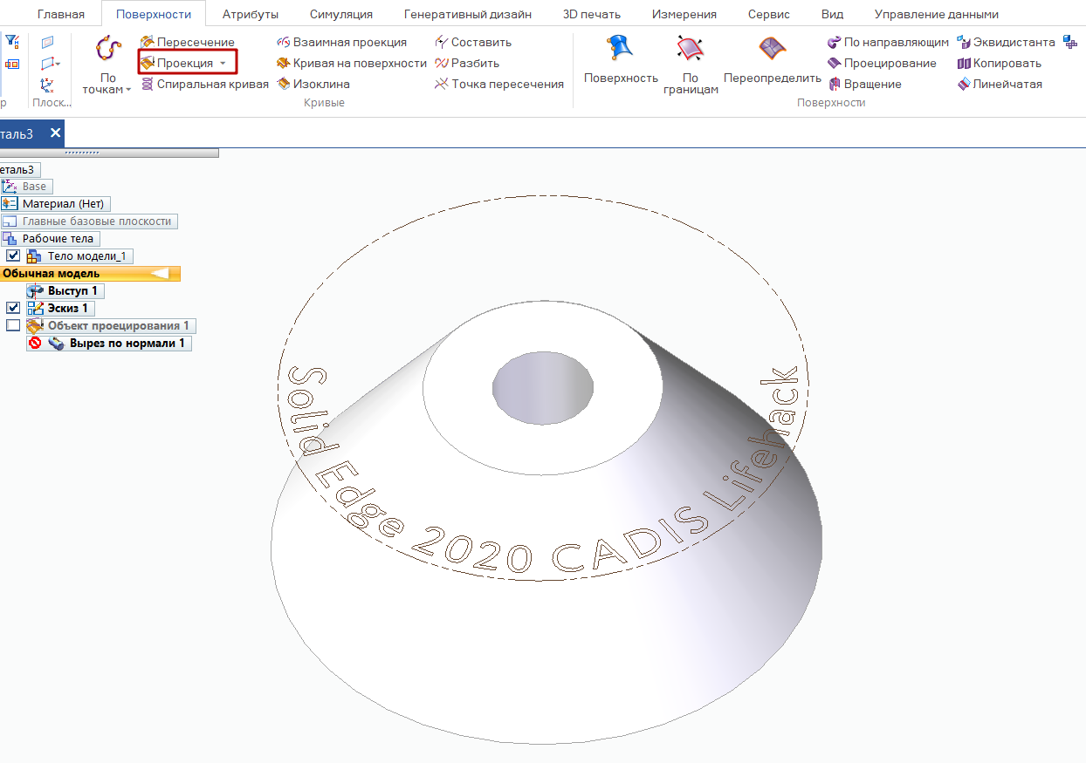Screen dimensions: 1086x763
Task: Activate the Эквидистанта surface tool
Action: (x=1006, y=42)
